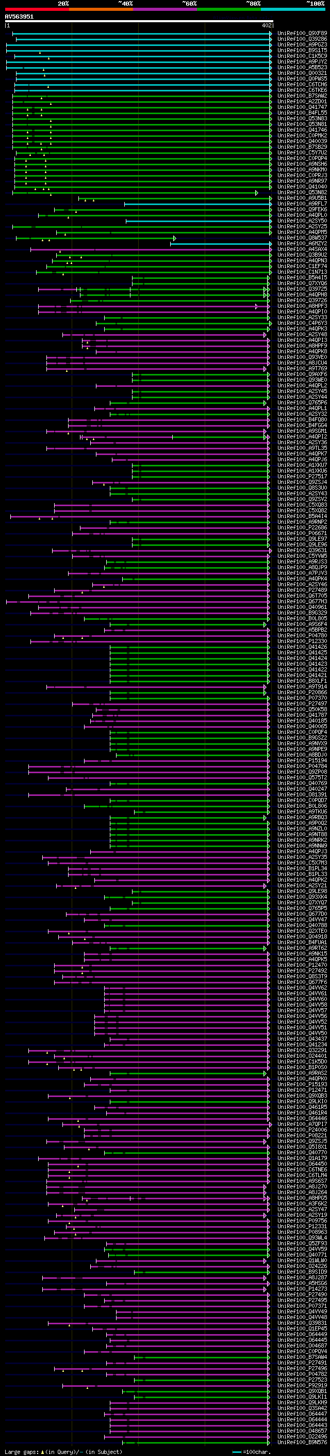Viewport: 330px width, 1456px height.
Task: Select label UniRef100_Q3SA42
Action: pyautogui.click(x=302, y=1409)
